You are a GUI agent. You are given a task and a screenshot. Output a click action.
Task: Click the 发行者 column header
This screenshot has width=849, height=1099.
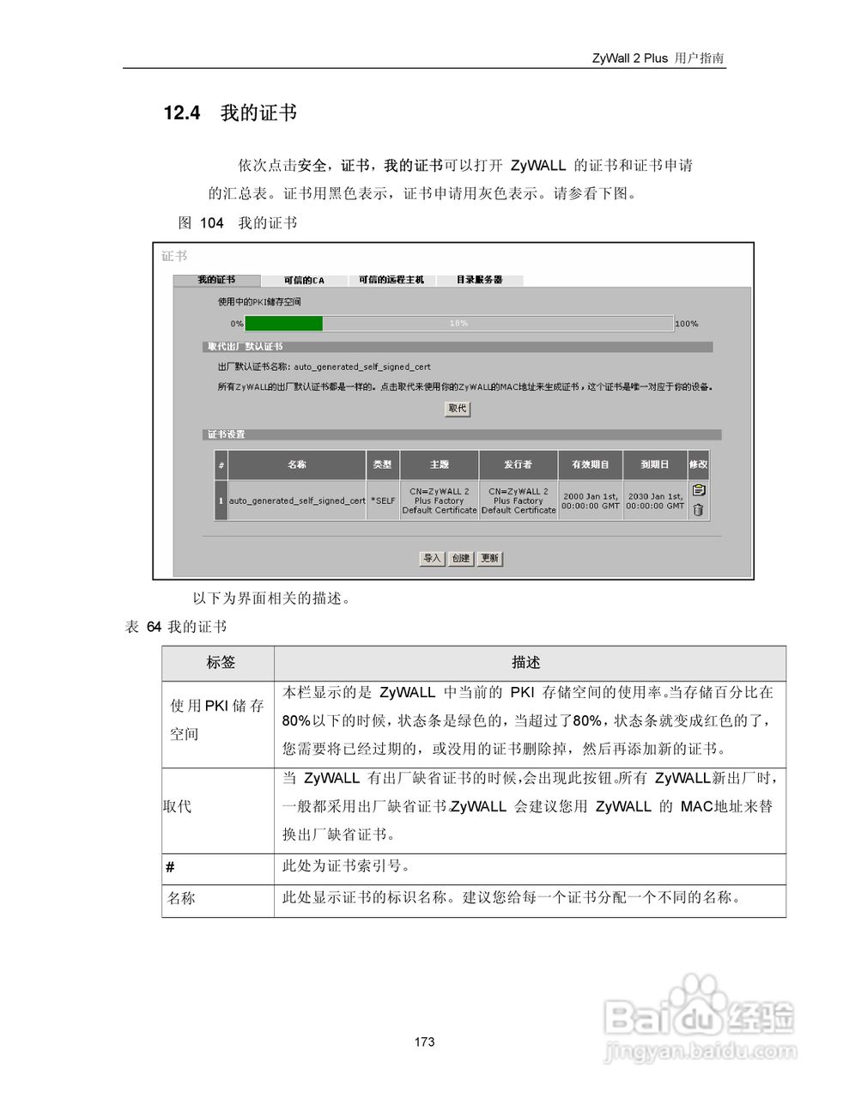(x=518, y=464)
